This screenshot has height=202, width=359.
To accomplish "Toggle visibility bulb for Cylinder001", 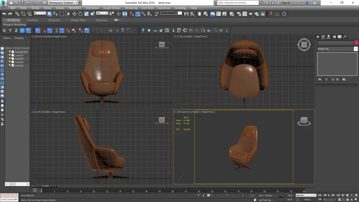I will [10, 52].
